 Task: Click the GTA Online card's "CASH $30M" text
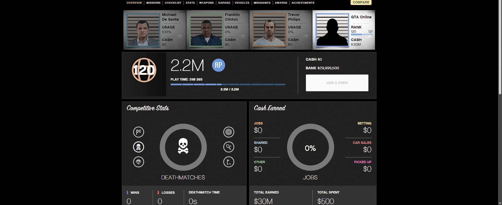(356, 42)
